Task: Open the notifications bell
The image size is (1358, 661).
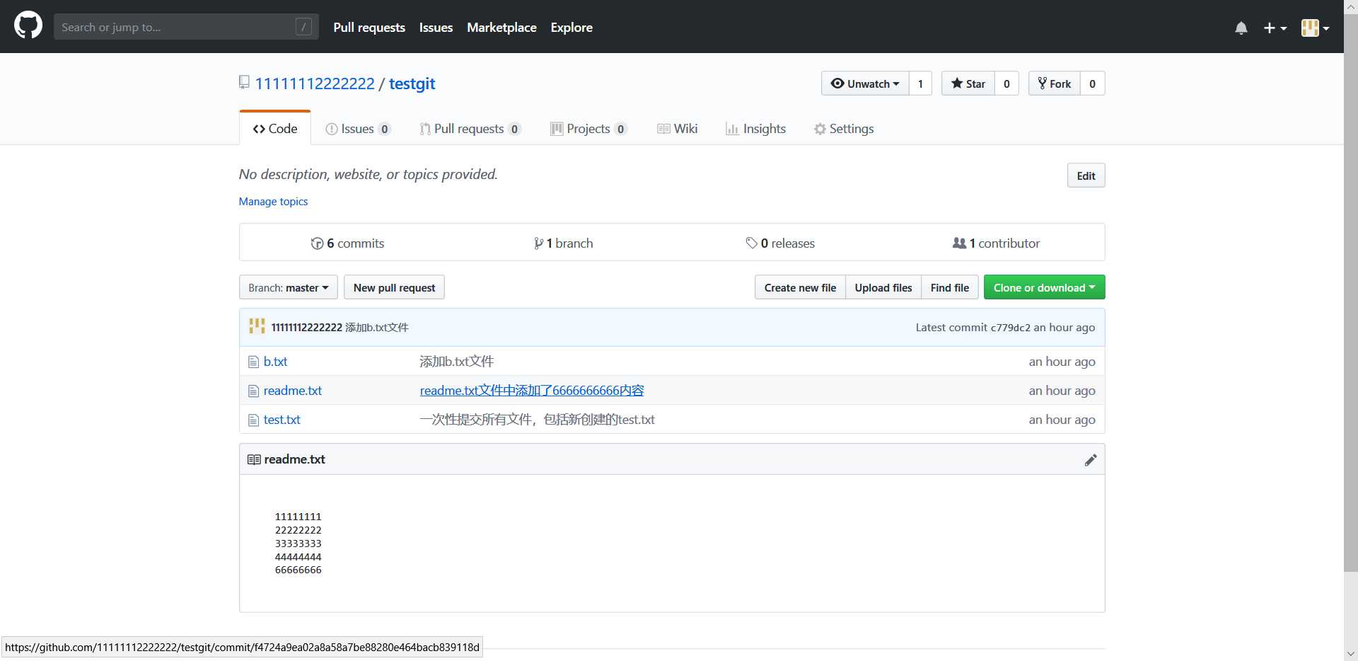Action: 1241,28
